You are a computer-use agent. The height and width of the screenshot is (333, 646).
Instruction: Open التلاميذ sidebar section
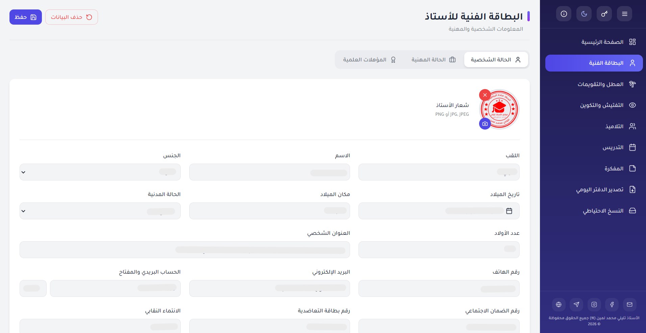click(594, 126)
